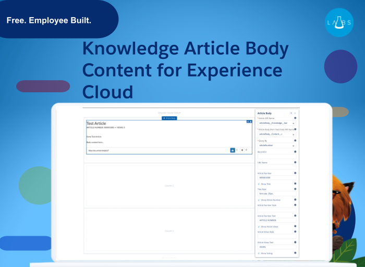Toggle the Show Voting checkbox
The width and height of the screenshot is (365, 267).
pyautogui.click(x=259, y=253)
